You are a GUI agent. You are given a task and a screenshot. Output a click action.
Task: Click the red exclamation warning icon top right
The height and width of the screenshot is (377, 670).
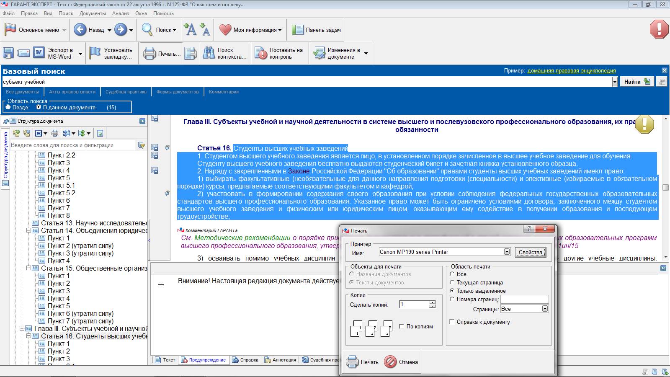(x=659, y=29)
